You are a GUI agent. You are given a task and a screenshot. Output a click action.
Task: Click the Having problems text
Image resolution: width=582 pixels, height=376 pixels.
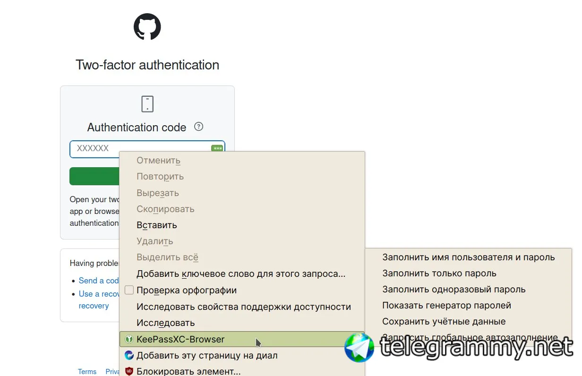click(94, 263)
